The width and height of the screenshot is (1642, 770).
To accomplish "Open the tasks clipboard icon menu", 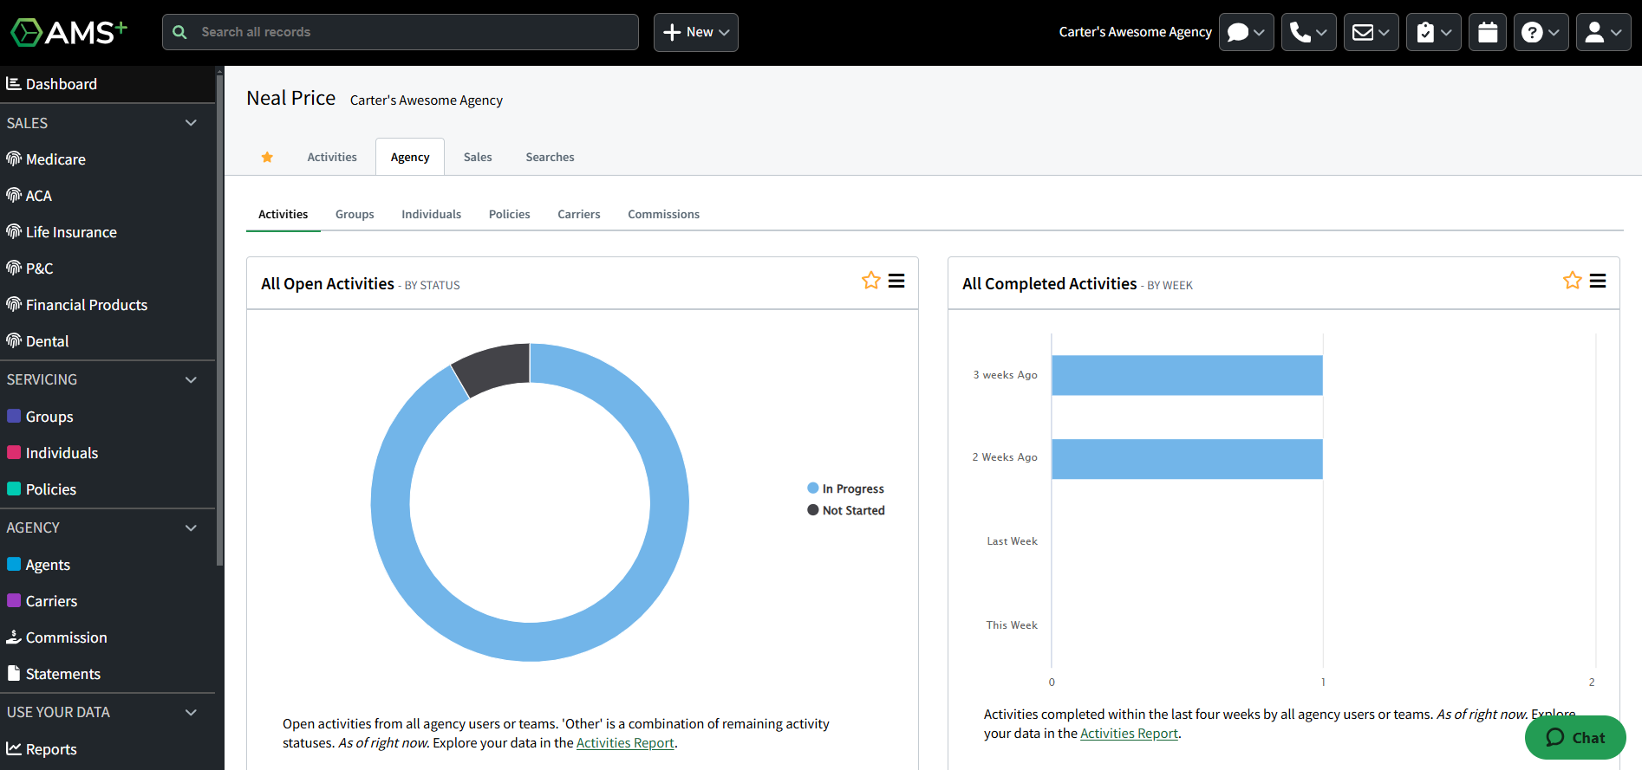I will tap(1433, 32).
